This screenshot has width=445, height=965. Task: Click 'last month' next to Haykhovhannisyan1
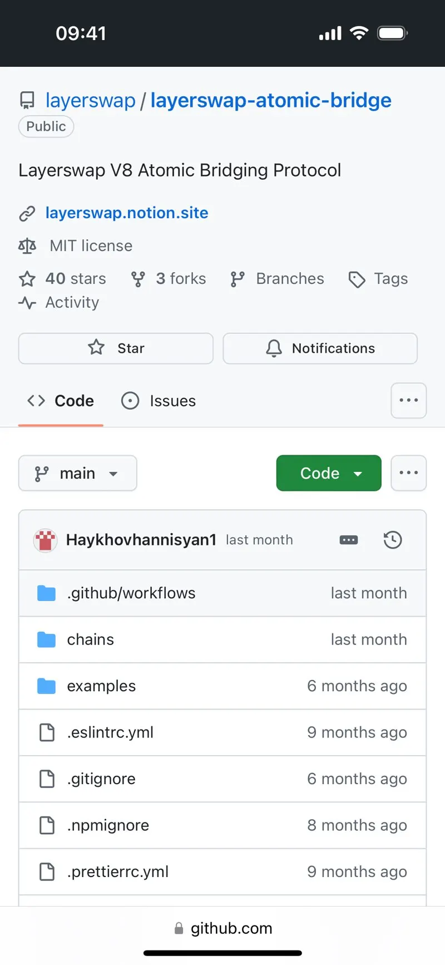tap(259, 540)
